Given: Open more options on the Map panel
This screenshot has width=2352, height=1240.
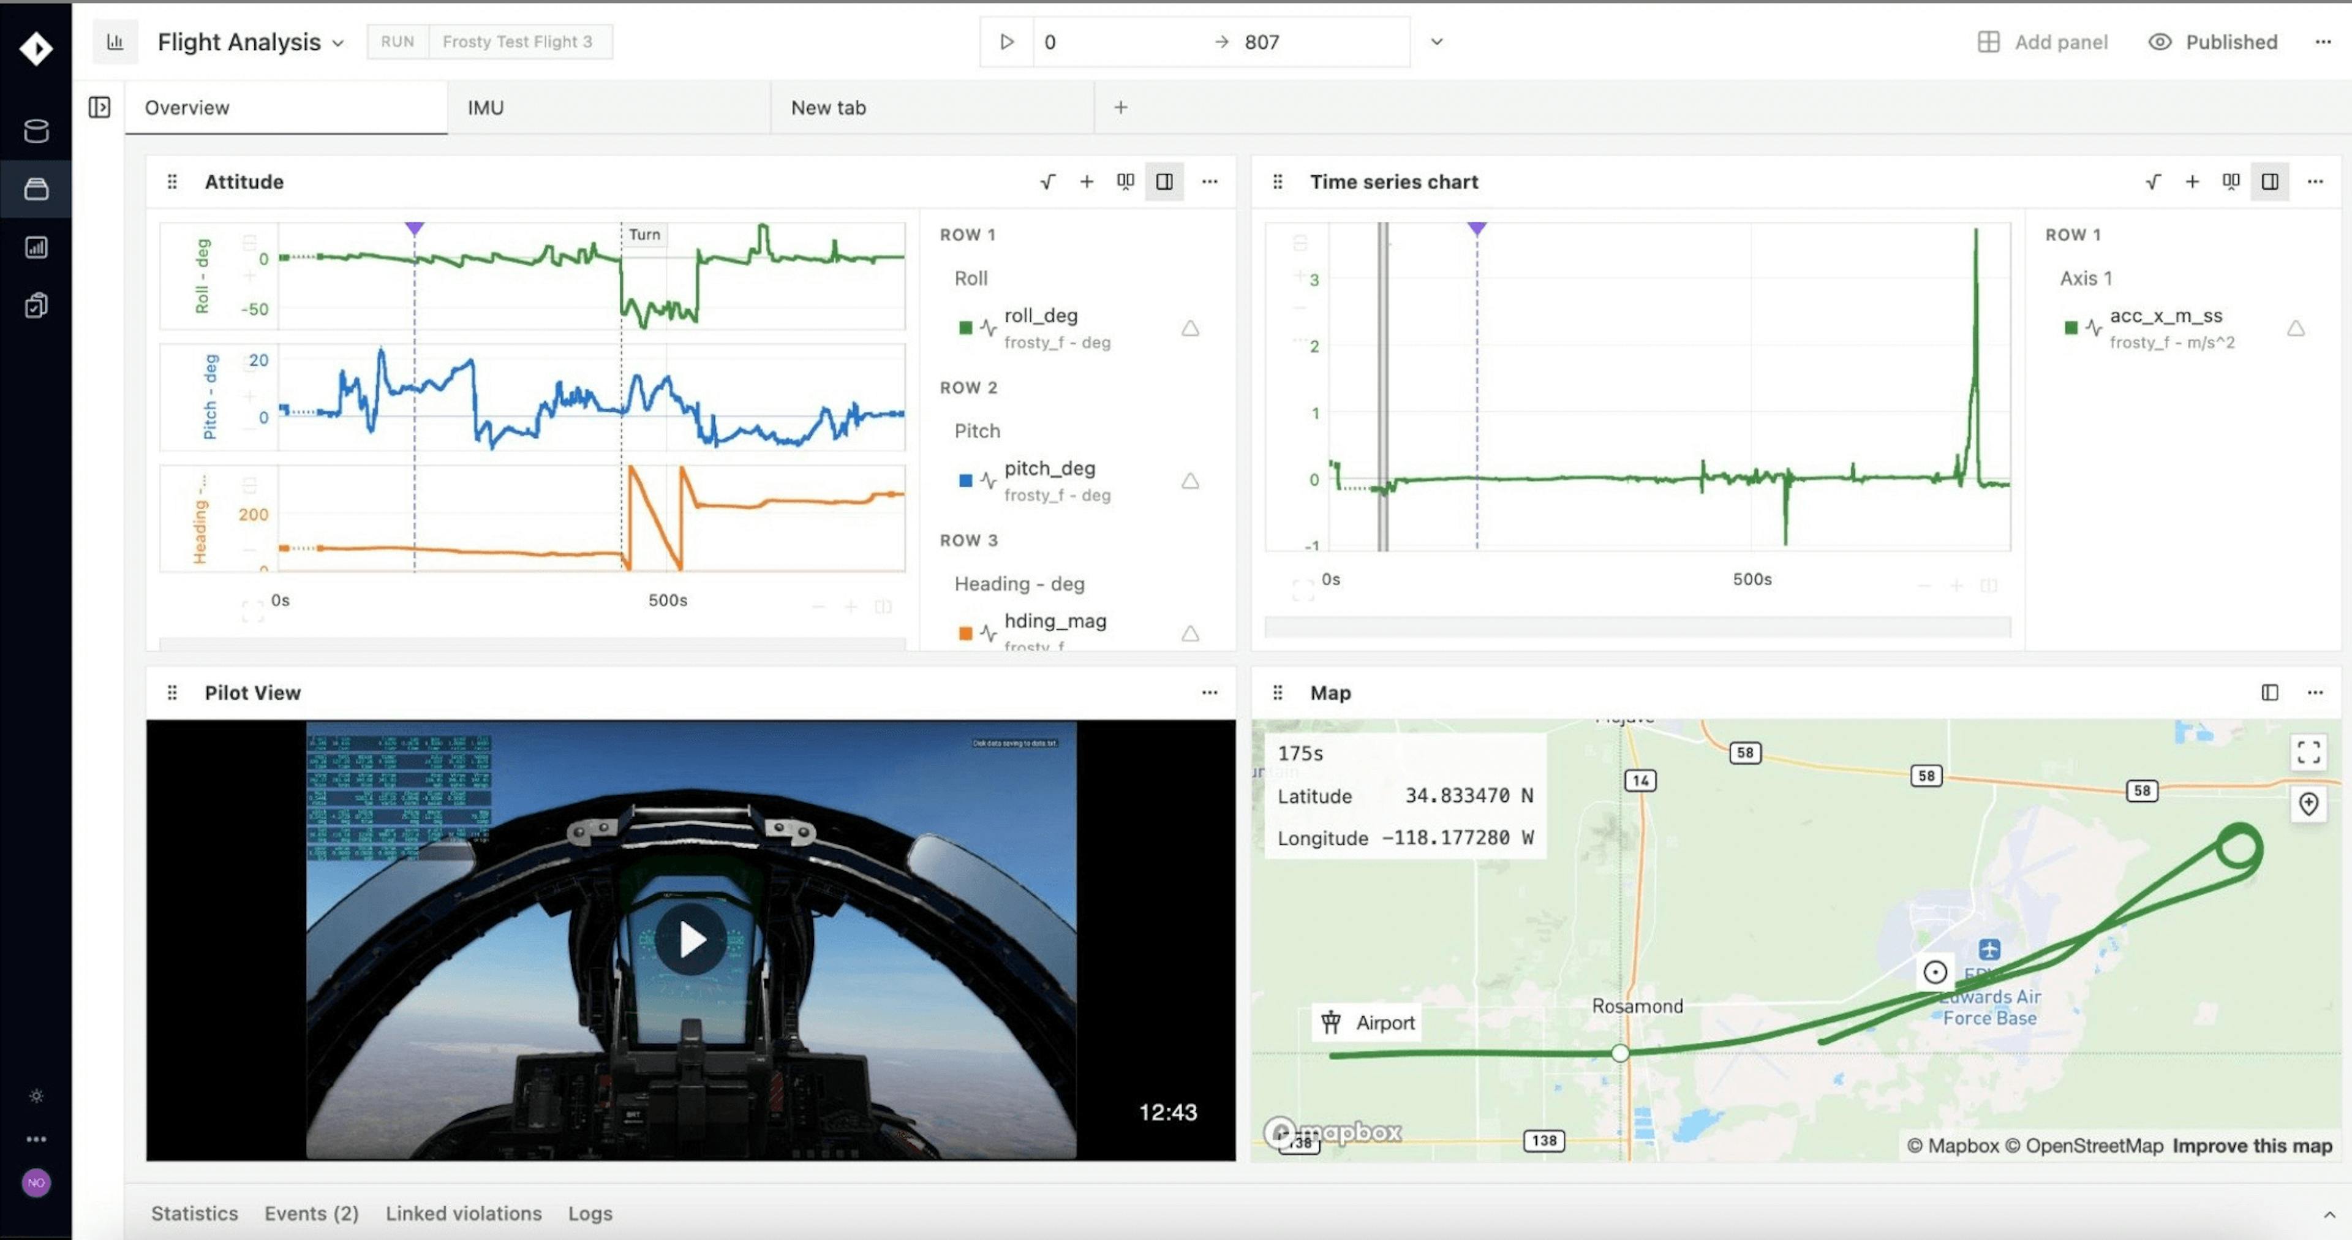Looking at the screenshot, I should coord(2316,692).
